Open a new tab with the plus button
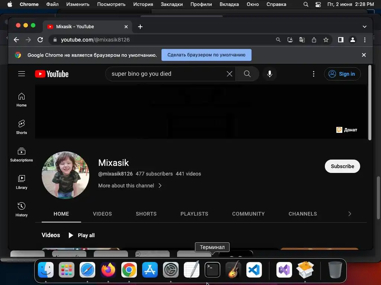The image size is (381, 285). 140,27
